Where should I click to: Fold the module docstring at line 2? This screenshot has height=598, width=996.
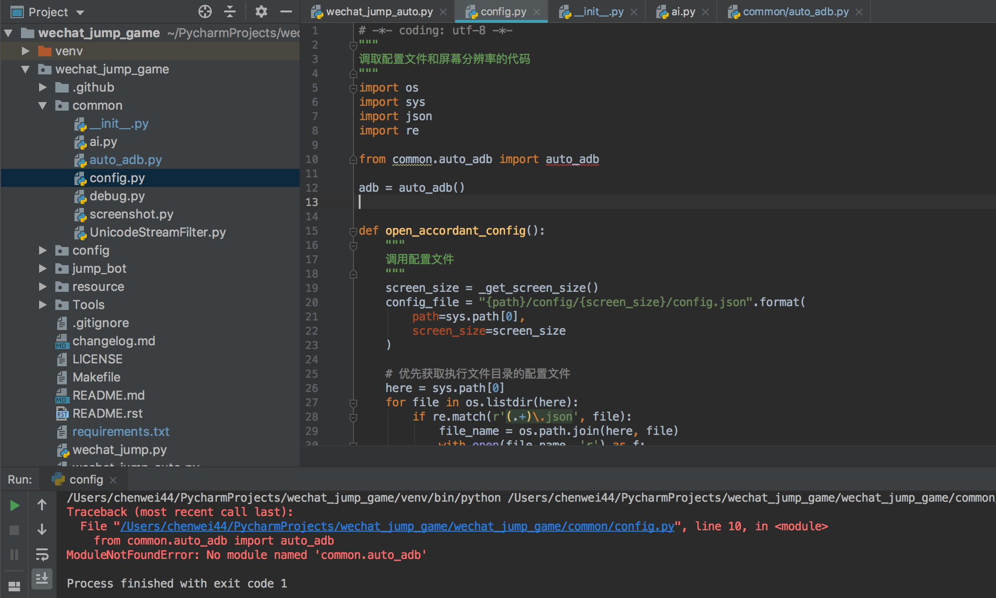coord(353,45)
